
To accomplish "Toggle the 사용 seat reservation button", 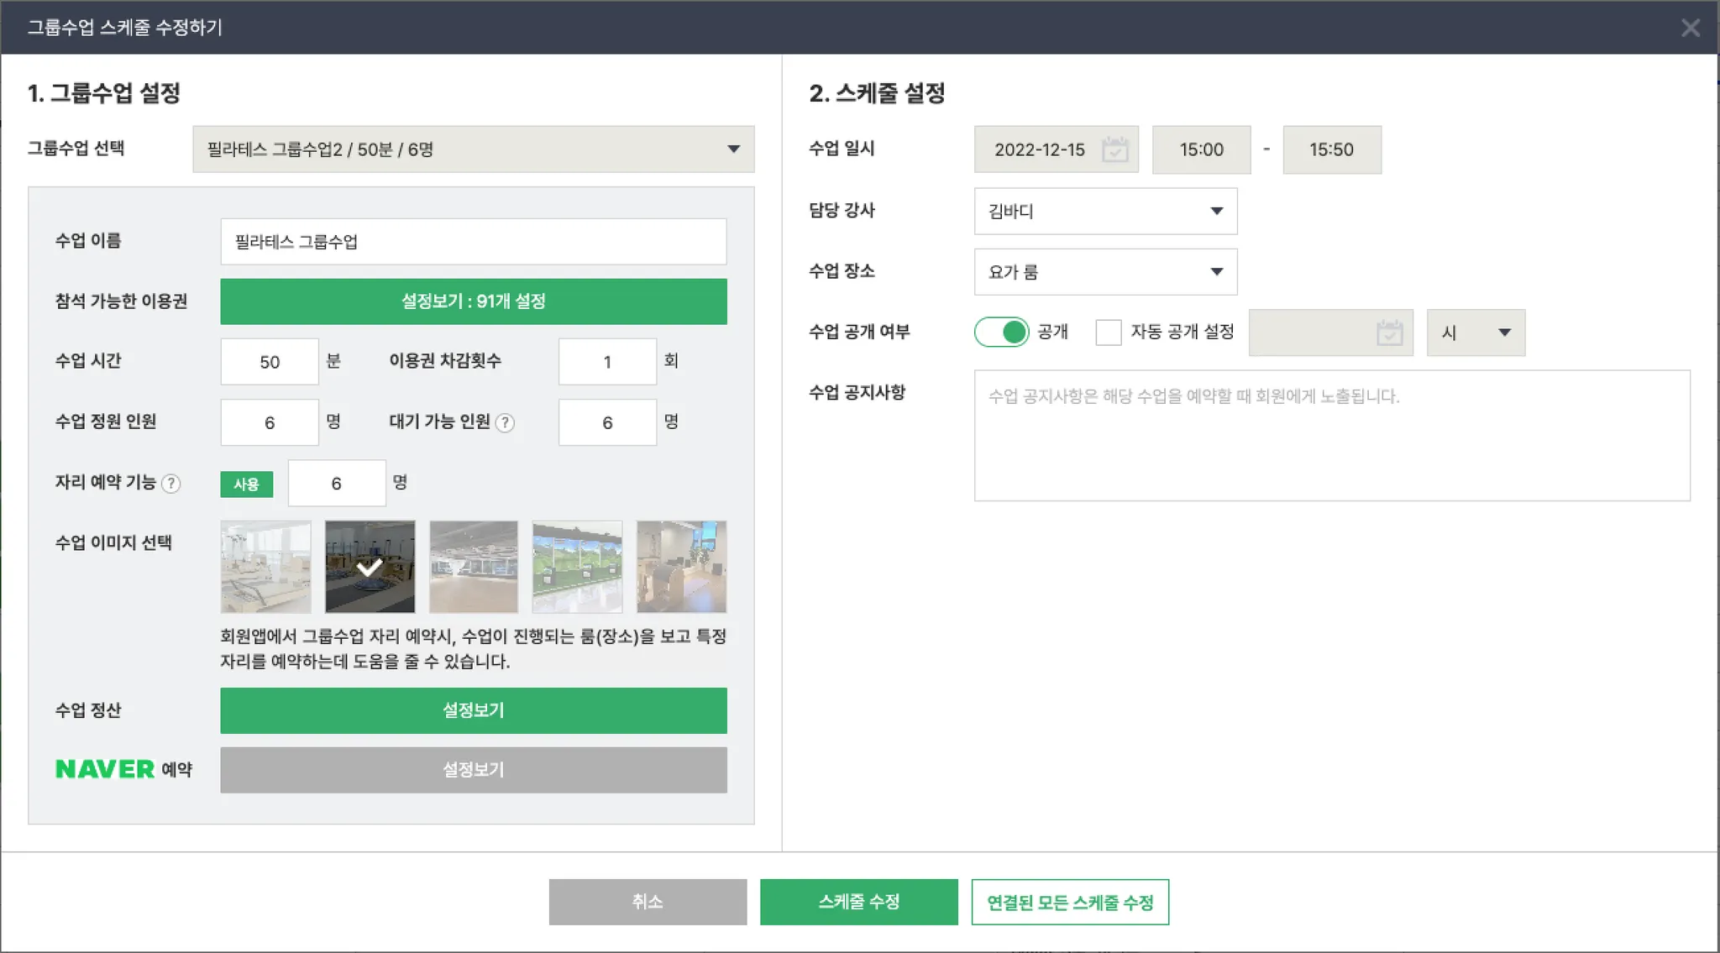I will tap(246, 484).
